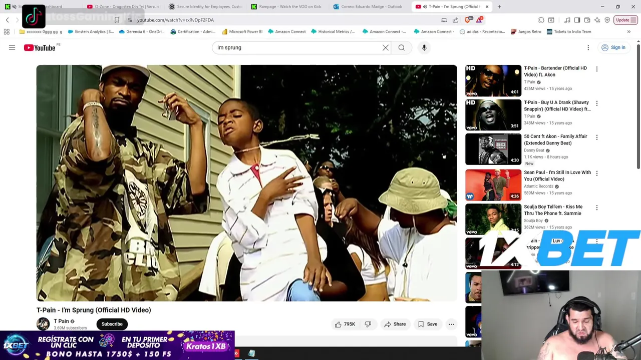Open T-Pain Bartender video thumbnail
641x360 pixels.
coord(493,80)
